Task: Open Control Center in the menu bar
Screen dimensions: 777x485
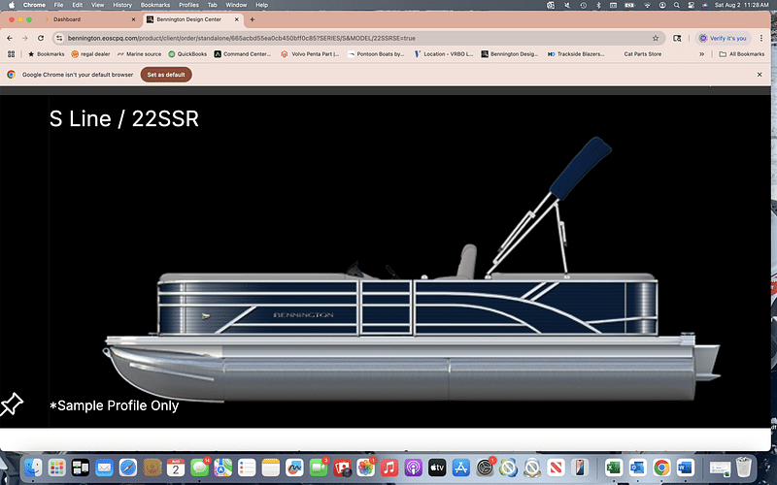Action: coord(691,5)
